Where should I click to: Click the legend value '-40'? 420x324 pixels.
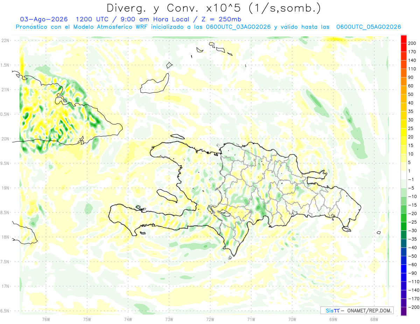[412, 247]
